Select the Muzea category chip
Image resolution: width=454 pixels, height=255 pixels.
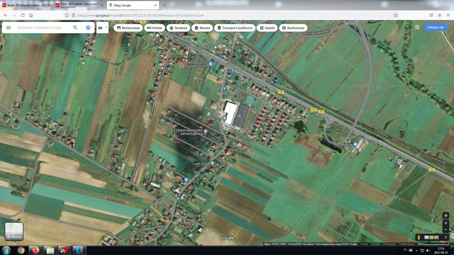[202, 28]
